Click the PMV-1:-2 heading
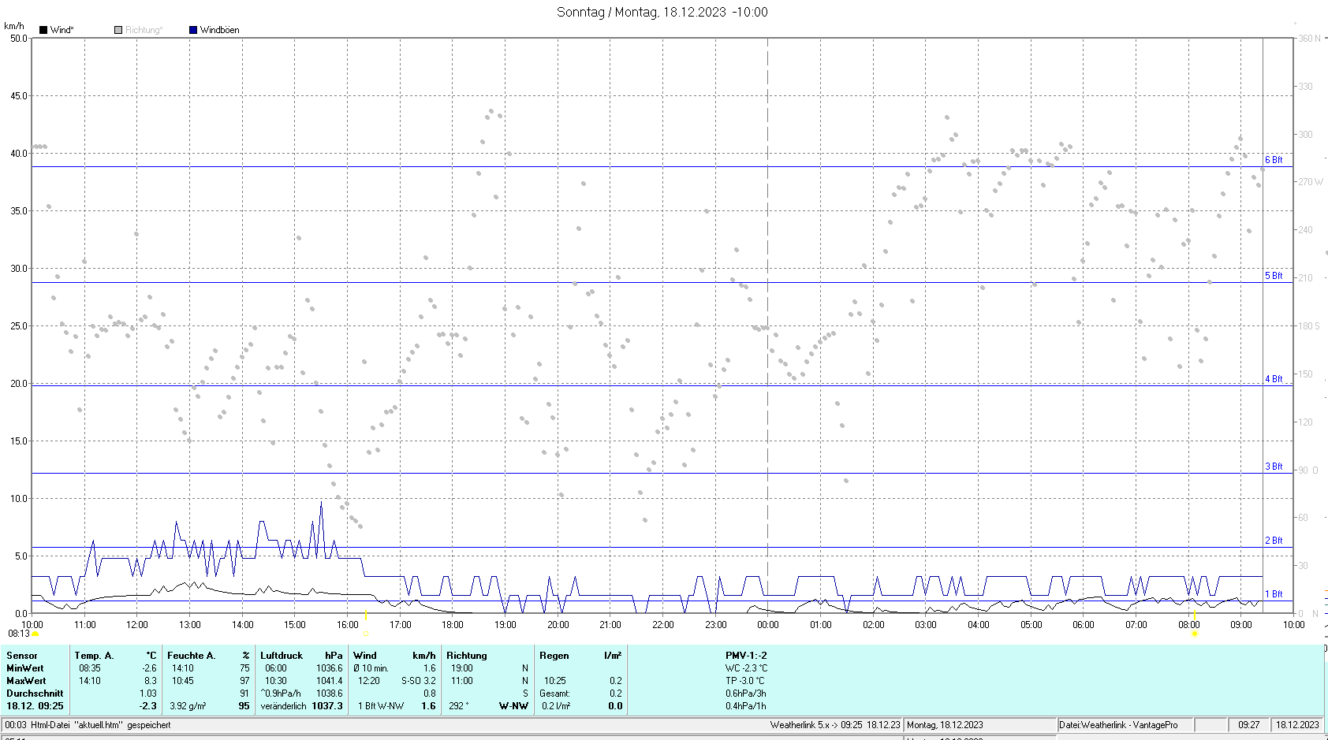Image resolution: width=1328 pixels, height=740 pixels. [x=745, y=656]
